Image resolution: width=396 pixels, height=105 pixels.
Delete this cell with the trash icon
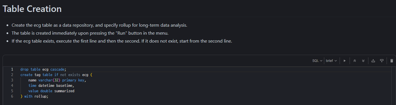[392, 61]
